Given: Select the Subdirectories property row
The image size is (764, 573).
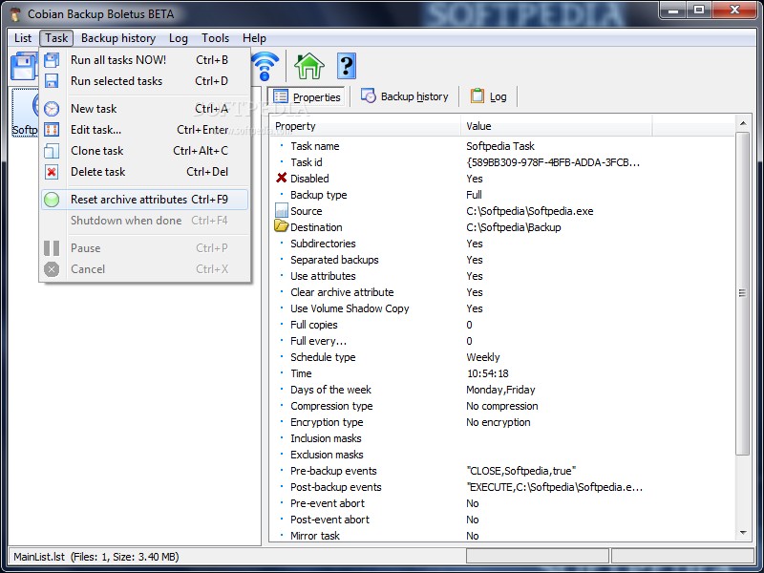Looking at the screenshot, I should pyautogui.click(x=502, y=244).
